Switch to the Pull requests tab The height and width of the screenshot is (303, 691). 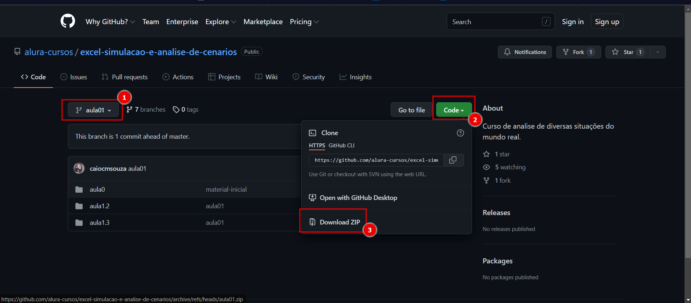tap(125, 77)
